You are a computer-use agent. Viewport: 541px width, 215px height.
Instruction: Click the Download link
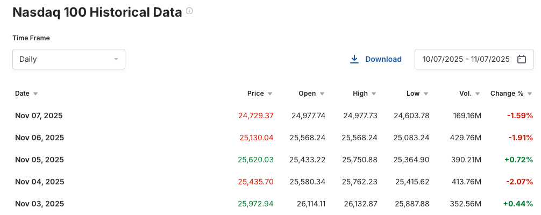[x=383, y=59]
